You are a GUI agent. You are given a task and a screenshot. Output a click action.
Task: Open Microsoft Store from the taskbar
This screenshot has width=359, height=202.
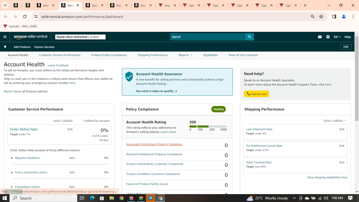coord(102,198)
